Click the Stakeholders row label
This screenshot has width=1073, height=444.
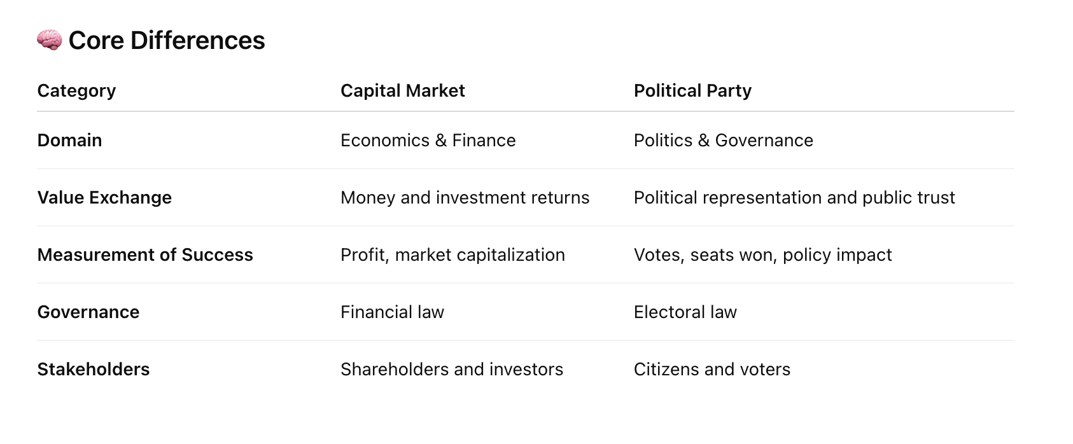tap(94, 370)
